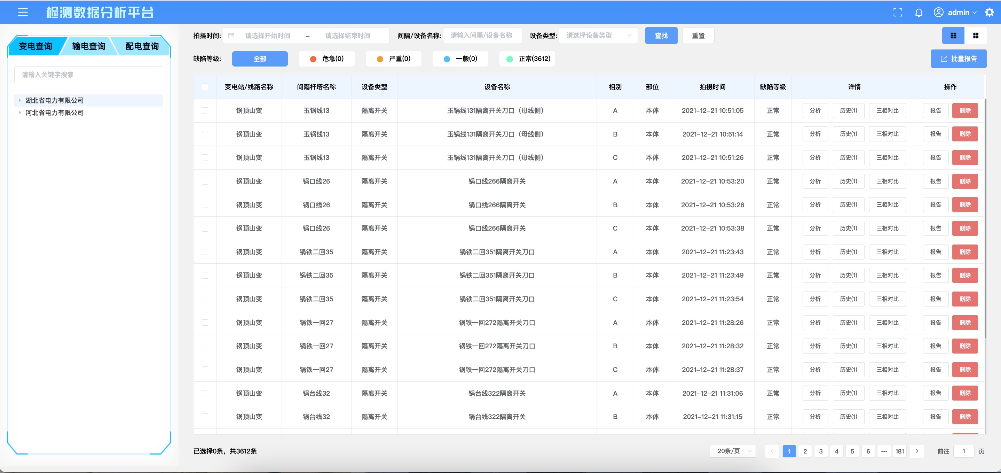1001x473 pixels.
Task: Click 缺陷等级 column header
Action: 773,87
